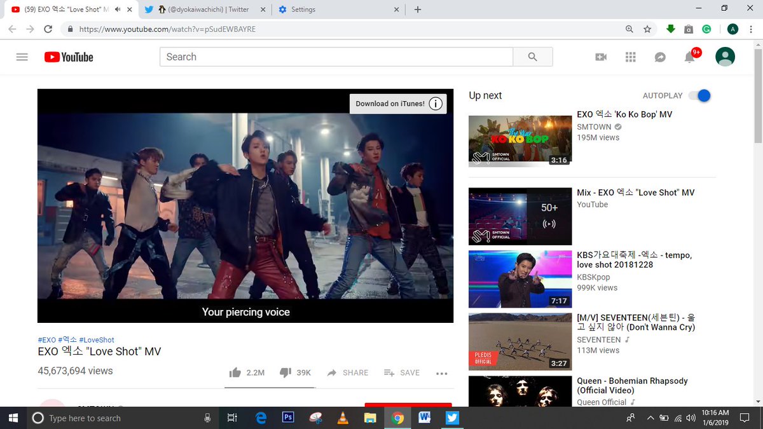This screenshot has height=429, width=763.
Task: Click the SMTOWN channel name under Ko Ko Bop
Action: point(594,126)
